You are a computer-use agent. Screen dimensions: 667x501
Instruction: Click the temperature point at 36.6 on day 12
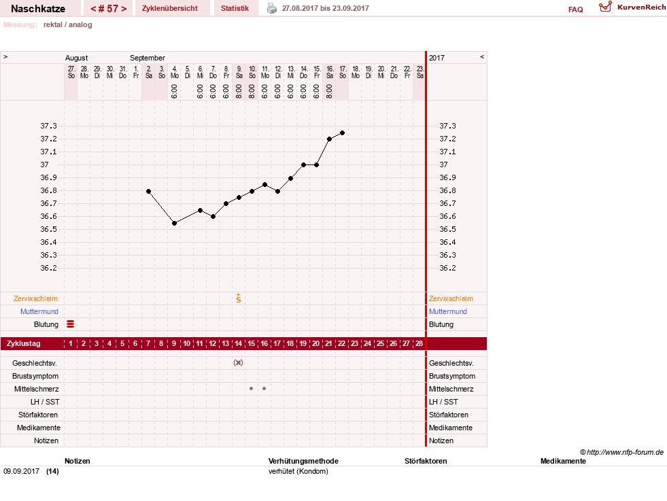coord(213,216)
